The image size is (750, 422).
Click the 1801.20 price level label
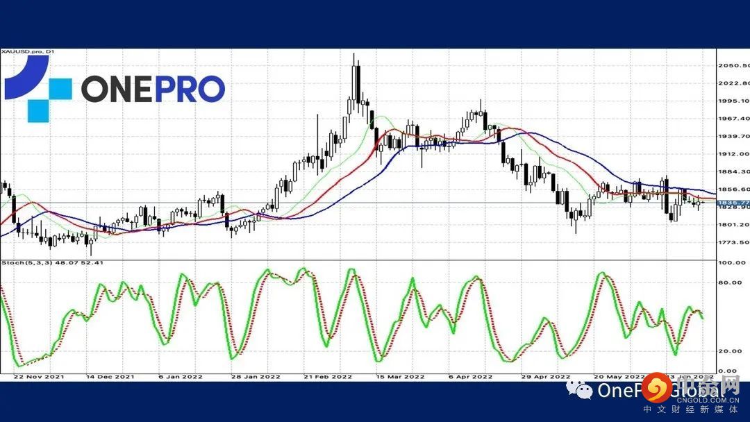pos(734,225)
